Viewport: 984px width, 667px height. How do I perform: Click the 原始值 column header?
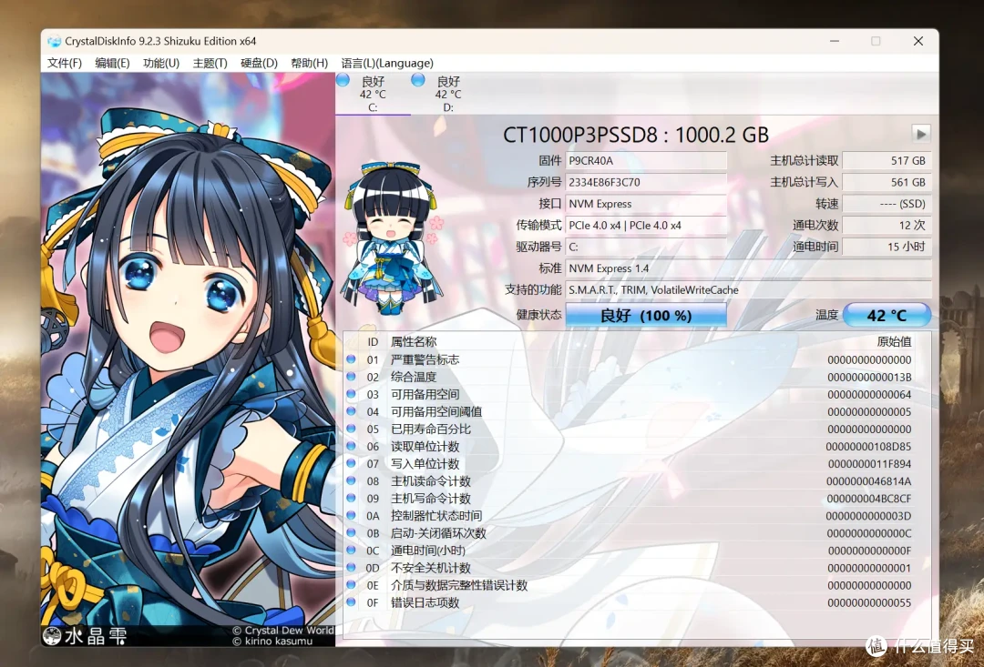point(894,341)
